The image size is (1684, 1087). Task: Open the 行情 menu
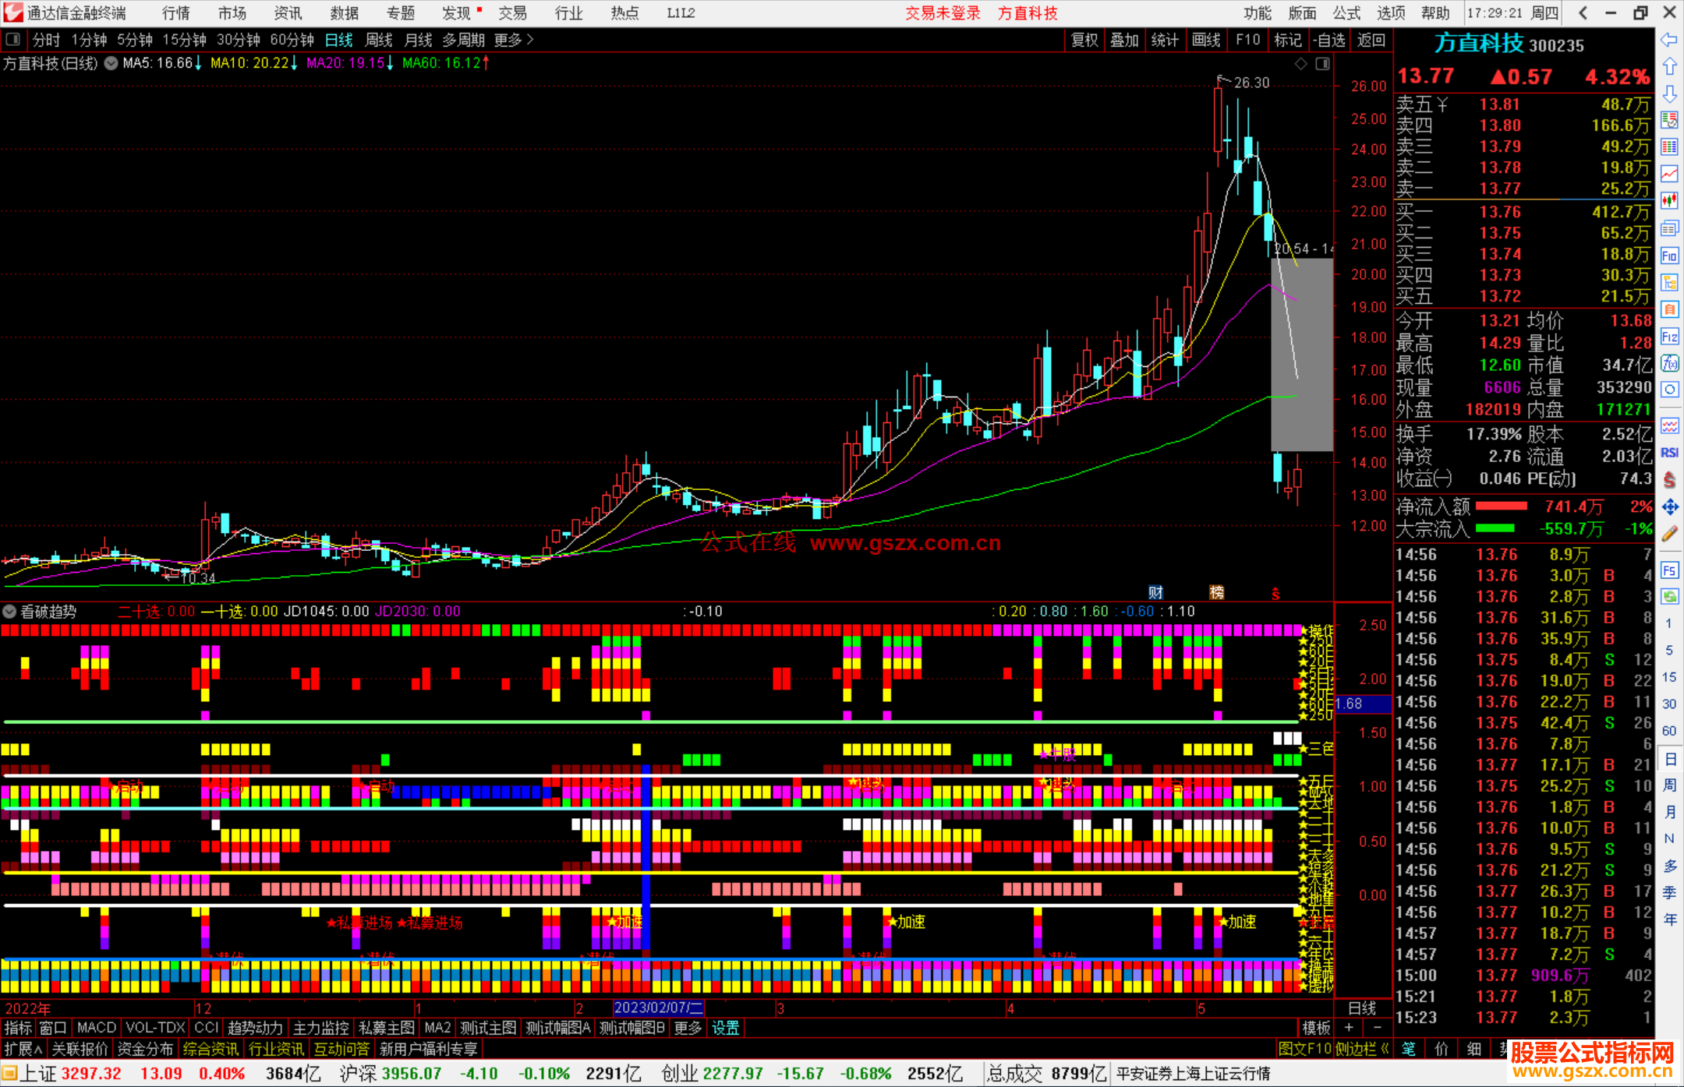pos(176,13)
